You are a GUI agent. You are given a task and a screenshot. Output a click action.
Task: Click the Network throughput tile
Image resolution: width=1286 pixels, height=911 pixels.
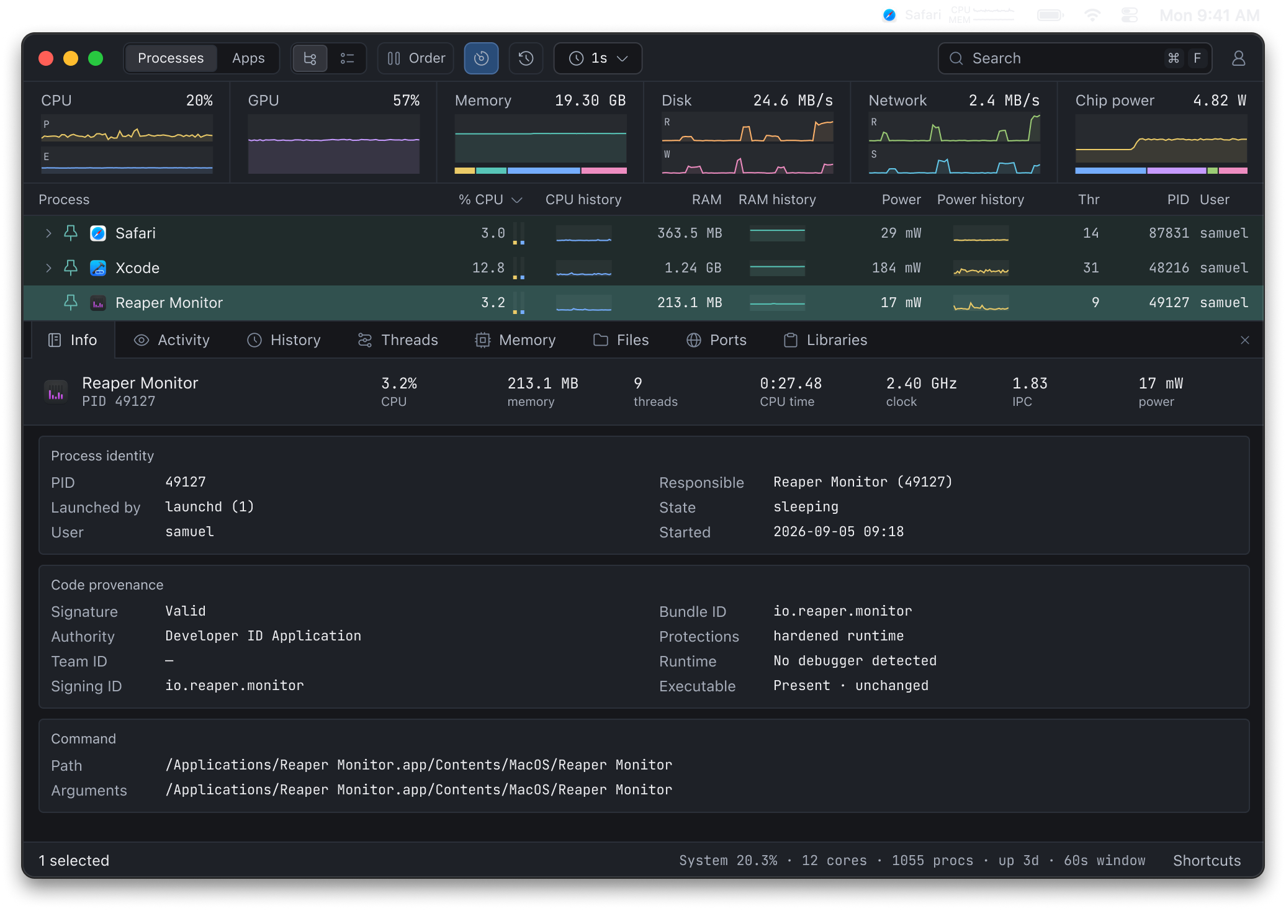coord(954,133)
